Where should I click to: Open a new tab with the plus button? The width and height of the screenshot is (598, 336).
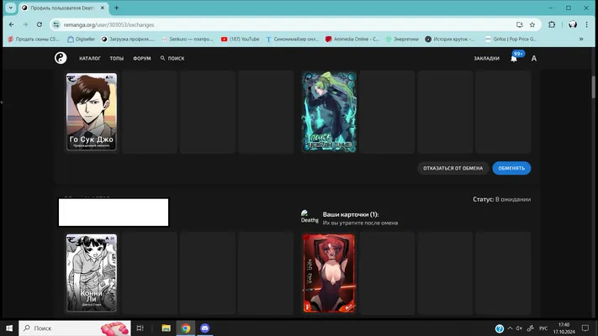pyautogui.click(x=116, y=8)
